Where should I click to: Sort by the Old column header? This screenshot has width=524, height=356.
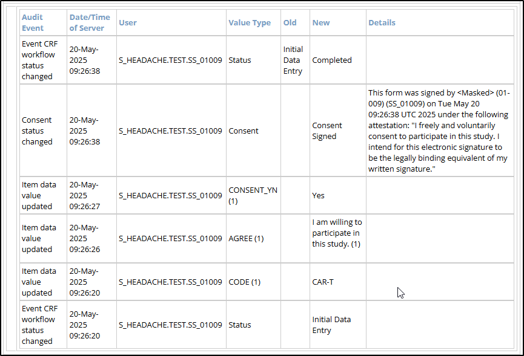(x=290, y=22)
